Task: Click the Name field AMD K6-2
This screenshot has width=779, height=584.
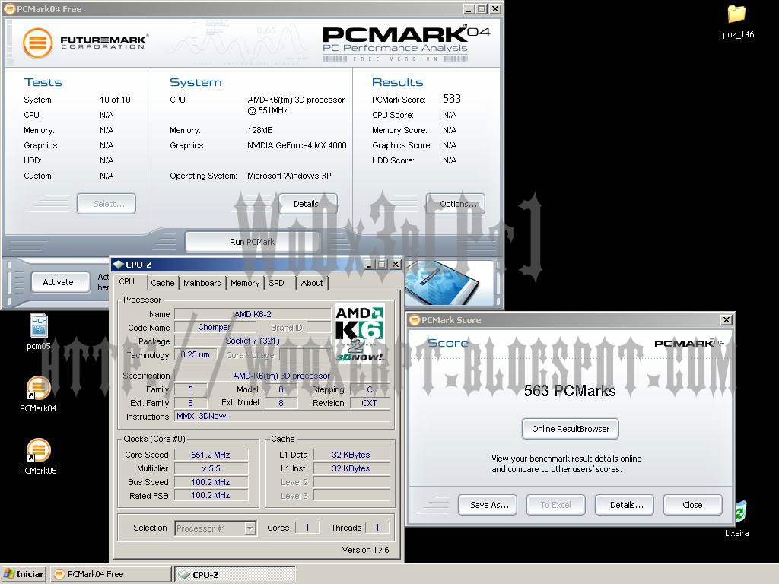Action: [253, 314]
